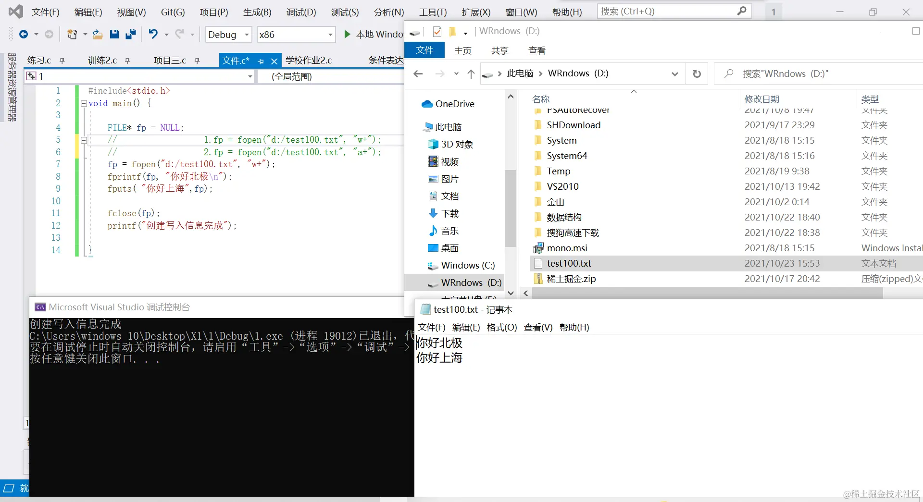The image size is (923, 502).
Task: Open OneDrive in the navigation pane
Action: pos(448,104)
